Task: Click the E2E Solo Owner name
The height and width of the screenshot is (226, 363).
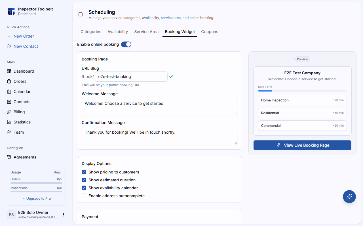Action: 33,212
